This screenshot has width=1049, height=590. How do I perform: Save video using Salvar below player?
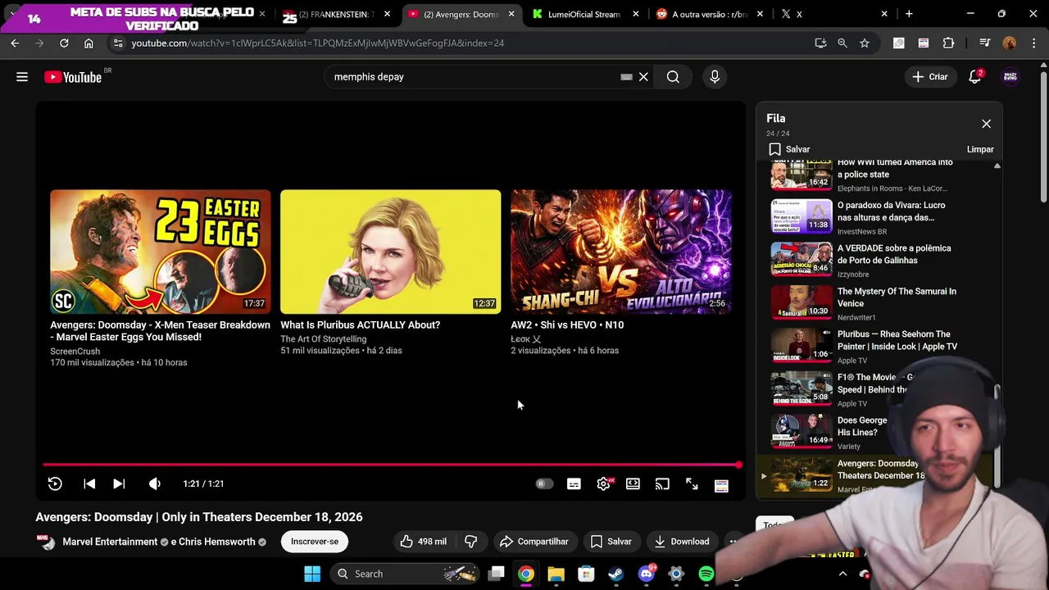(x=611, y=542)
